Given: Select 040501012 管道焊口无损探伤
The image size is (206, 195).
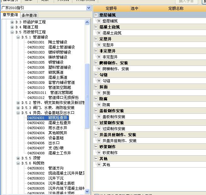Looking at the screenshot, I should pyautogui.click(x=53, y=98).
